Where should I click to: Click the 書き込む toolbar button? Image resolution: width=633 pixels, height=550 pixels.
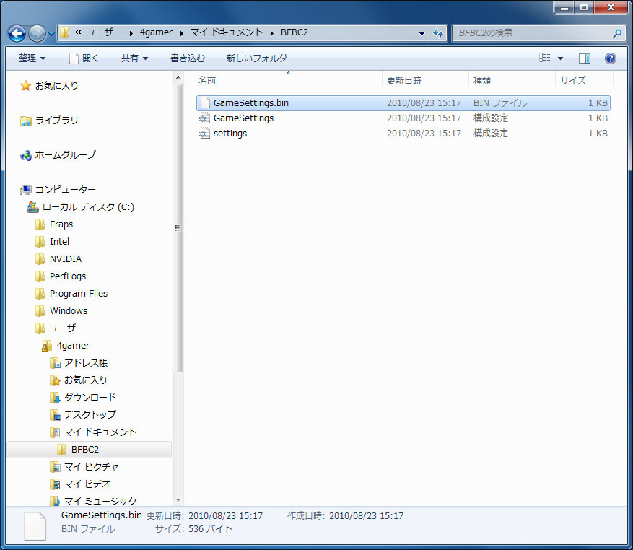(188, 58)
